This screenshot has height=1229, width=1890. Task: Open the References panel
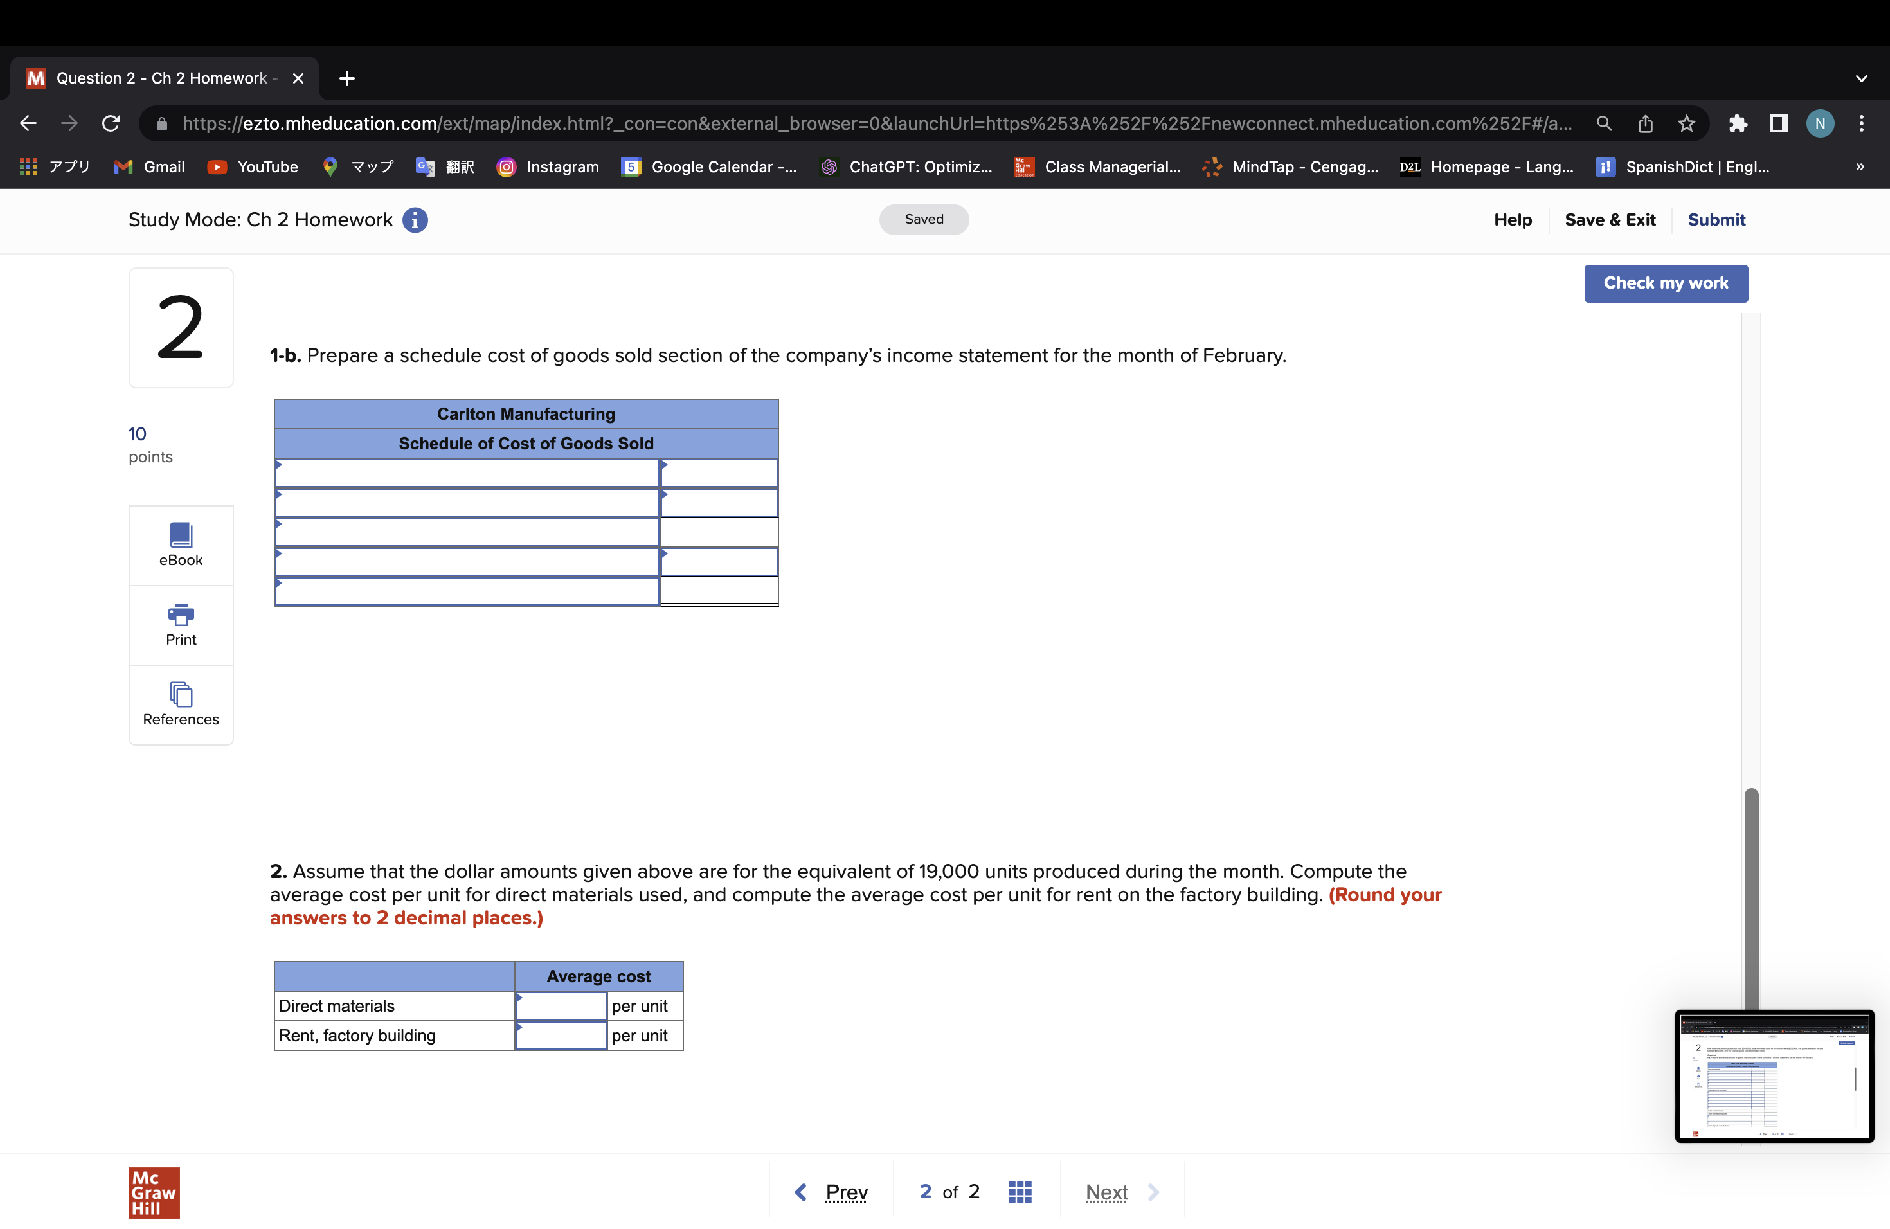tap(181, 704)
